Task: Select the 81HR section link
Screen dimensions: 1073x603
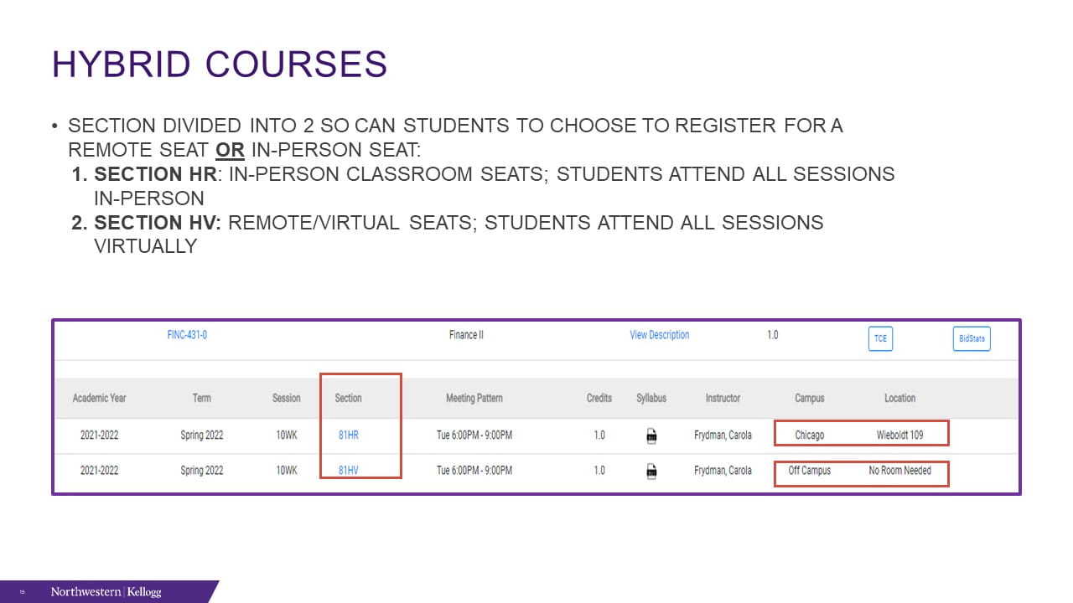Action: (x=348, y=435)
